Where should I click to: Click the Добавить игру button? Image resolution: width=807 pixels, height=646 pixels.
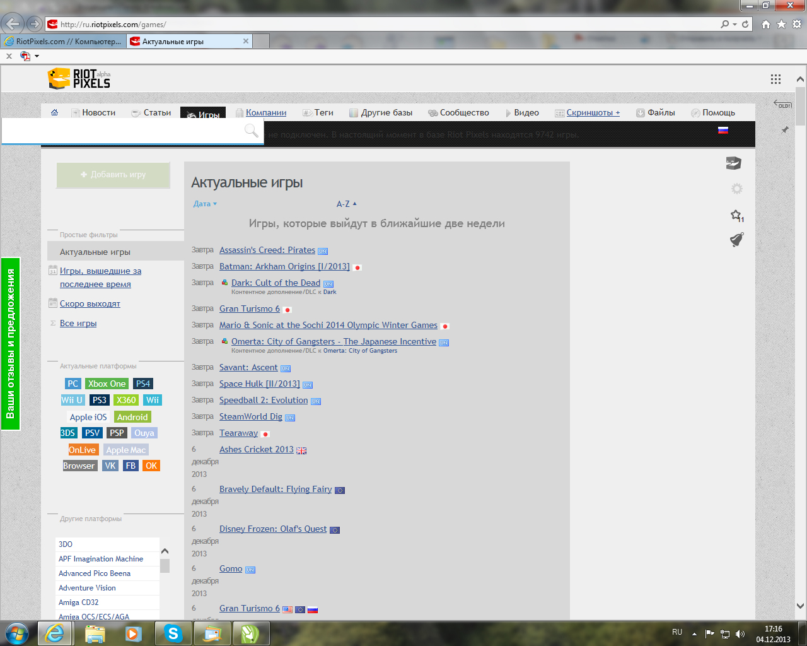[x=113, y=175]
